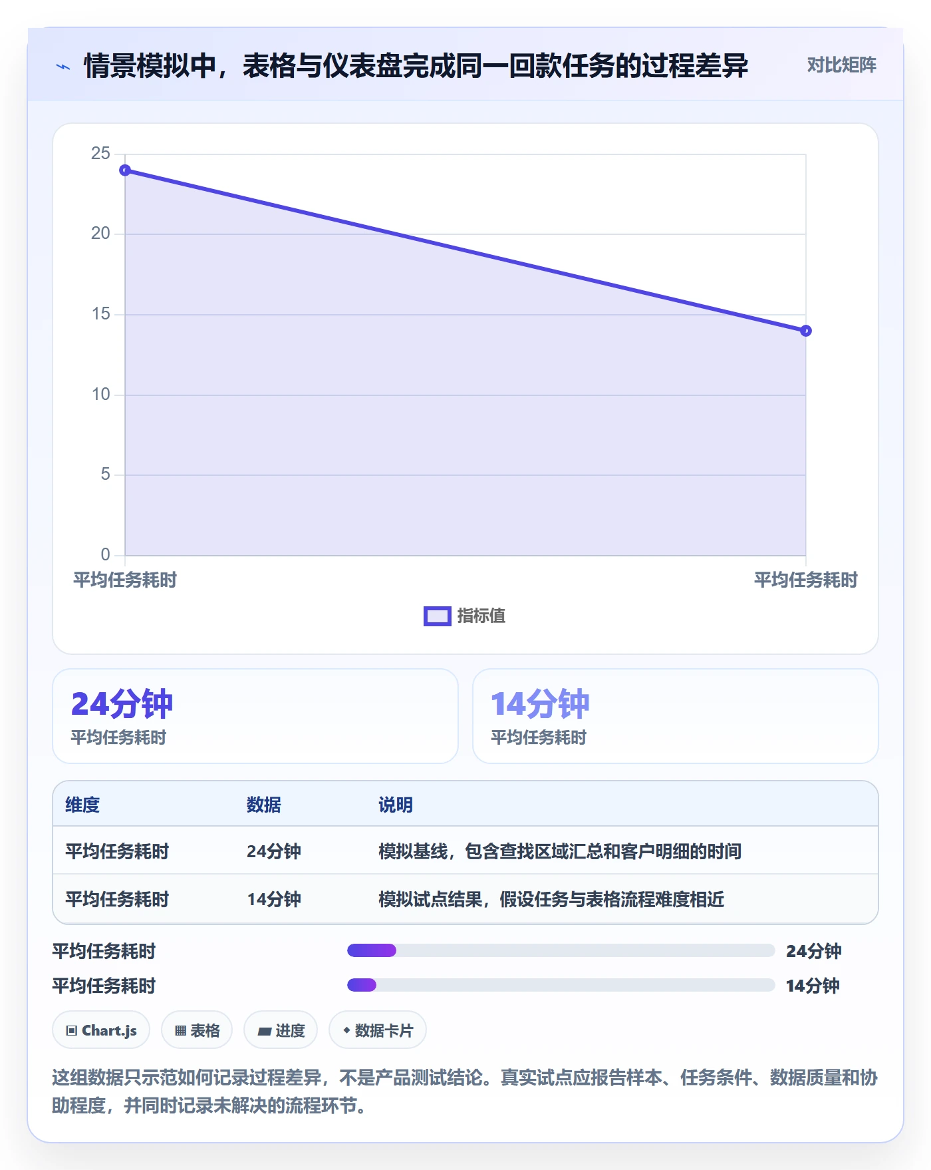Click the lightning bolt icon beside the title
This screenshot has height=1170, width=931.
tap(63, 66)
